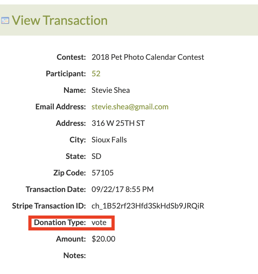Click the stevie.shea@gmail.com email link

click(x=130, y=107)
